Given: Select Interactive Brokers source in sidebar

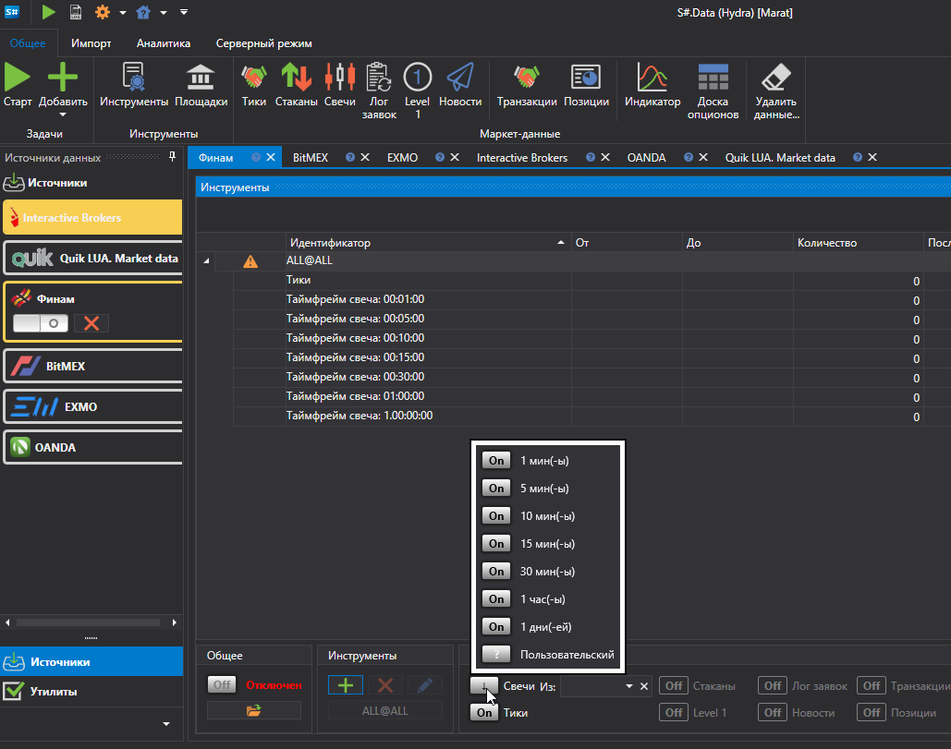Looking at the screenshot, I should 92,218.
